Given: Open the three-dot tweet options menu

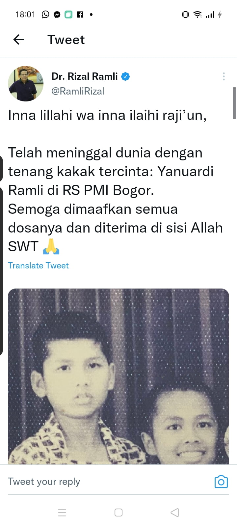Looking at the screenshot, I should [224, 76].
